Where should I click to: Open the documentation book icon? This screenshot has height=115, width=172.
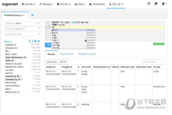tap(156, 4)
